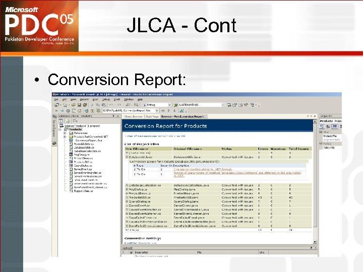The image size is (363, 272).
Task: Click the Save All icon
Action: tap(85, 105)
